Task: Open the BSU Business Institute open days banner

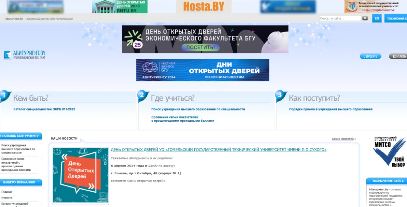Action: [203, 70]
